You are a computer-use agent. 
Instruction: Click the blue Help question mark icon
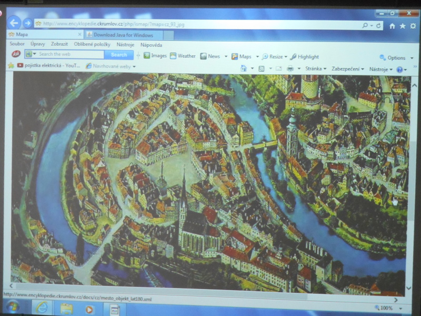coord(399,70)
